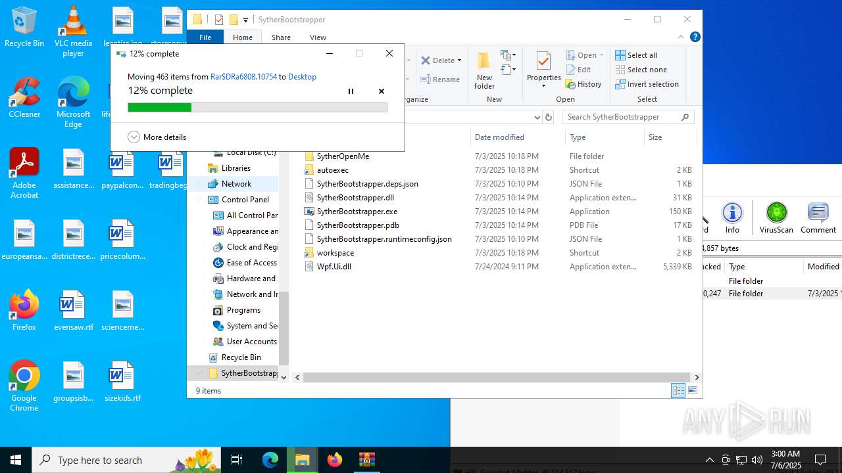842x473 pixels.
Task: Refresh the current folder view
Action: (549, 117)
